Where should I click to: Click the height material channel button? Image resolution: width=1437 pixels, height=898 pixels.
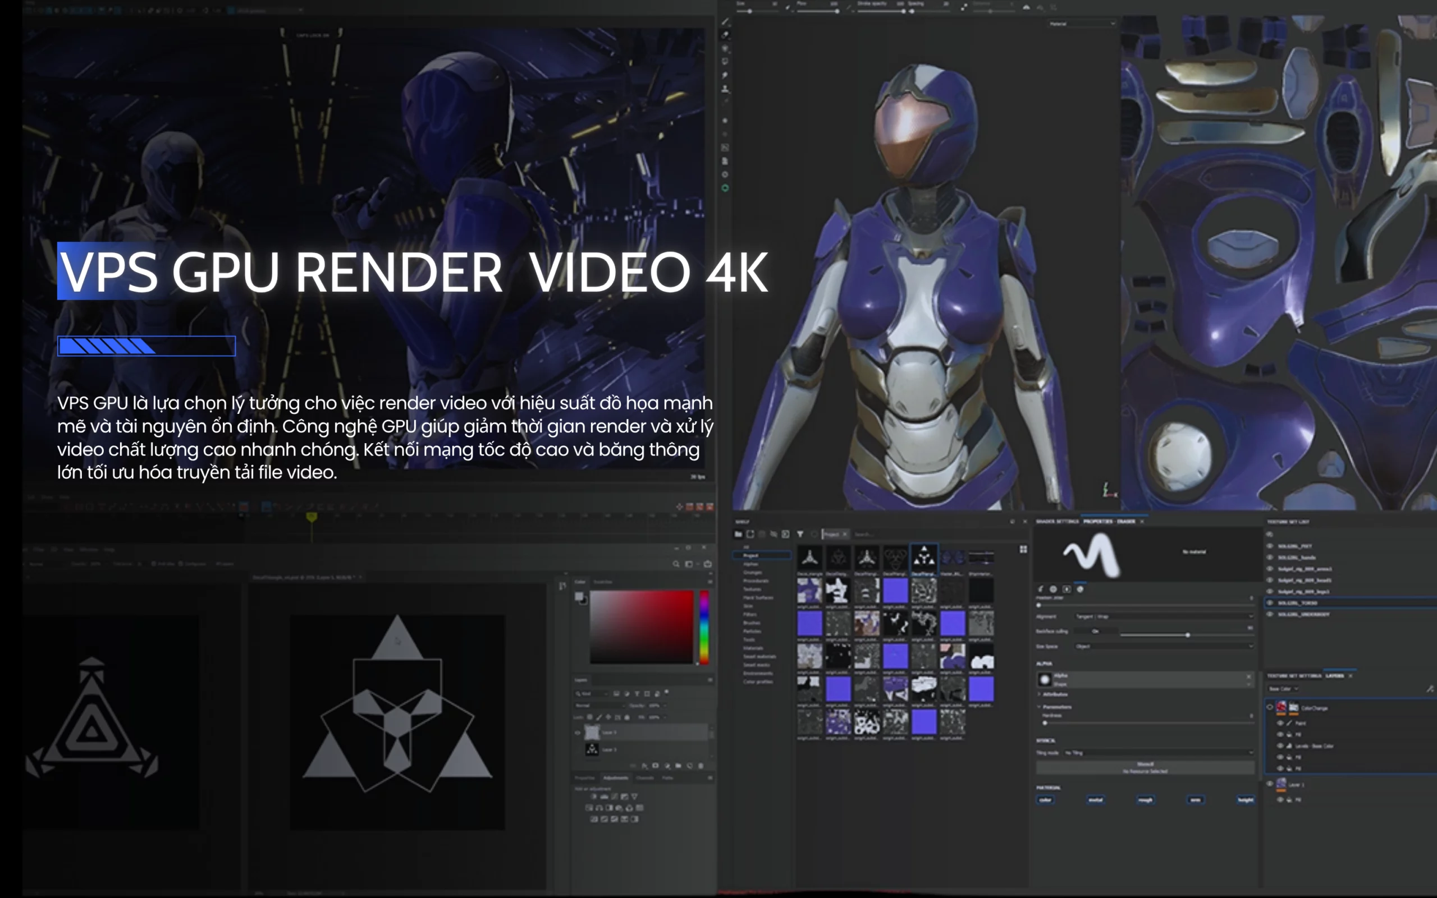tap(1246, 800)
